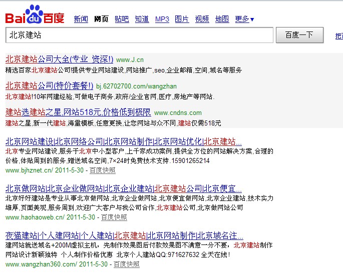Switch to 图片 image search
The width and height of the screenshot is (343, 276).
coord(182,19)
